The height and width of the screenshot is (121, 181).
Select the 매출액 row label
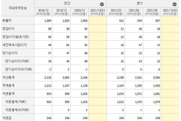pos(7,21)
